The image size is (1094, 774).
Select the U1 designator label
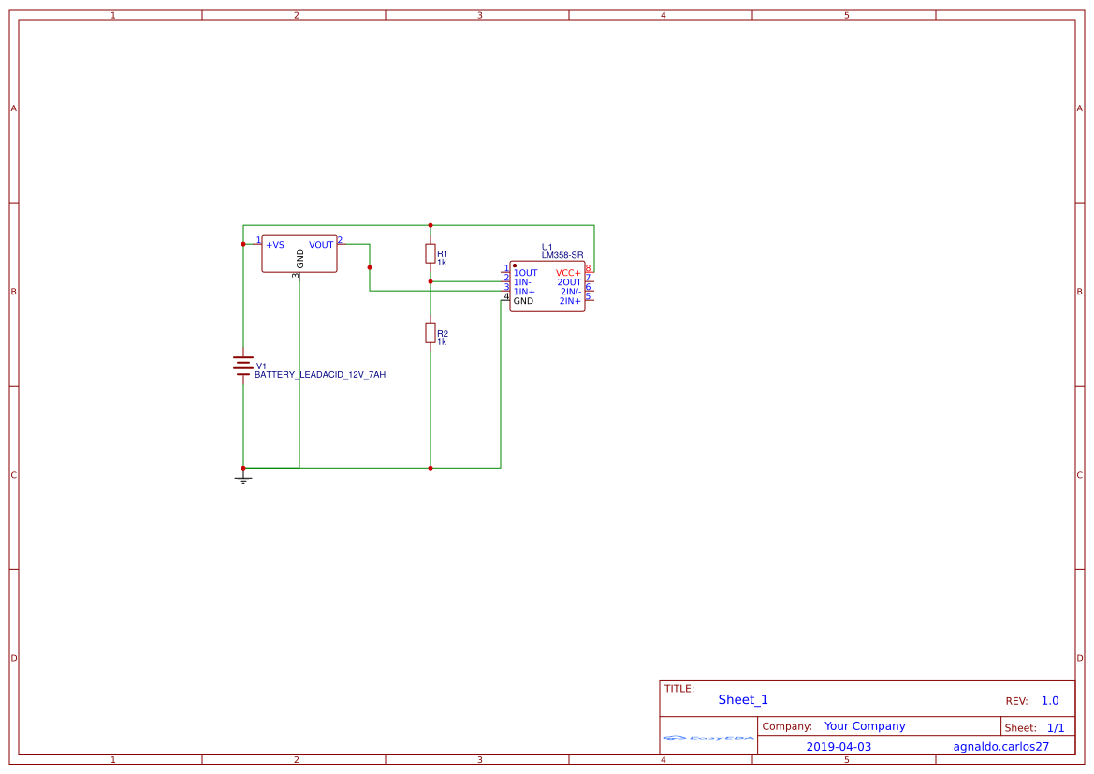point(547,247)
